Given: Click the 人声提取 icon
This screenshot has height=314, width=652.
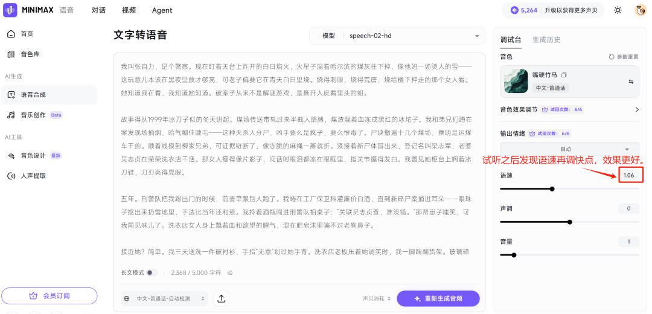Looking at the screenshot, I should tap(11, 176).
